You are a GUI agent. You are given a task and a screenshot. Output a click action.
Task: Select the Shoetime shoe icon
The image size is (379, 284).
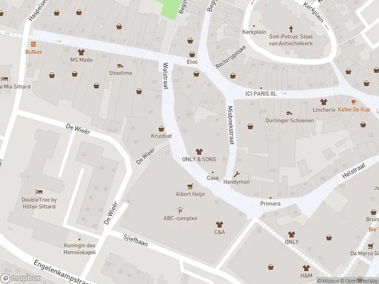[x=120, y=65]
